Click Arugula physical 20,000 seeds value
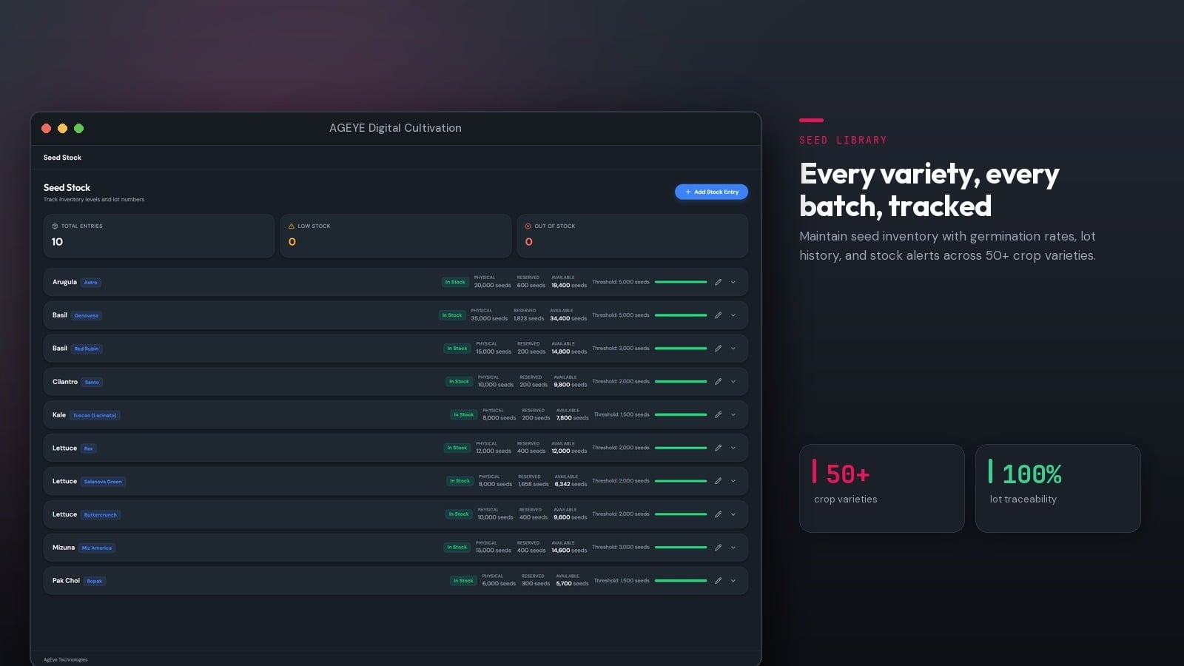The width and height of the screenshot is (1184, 666). click(493, 286)
